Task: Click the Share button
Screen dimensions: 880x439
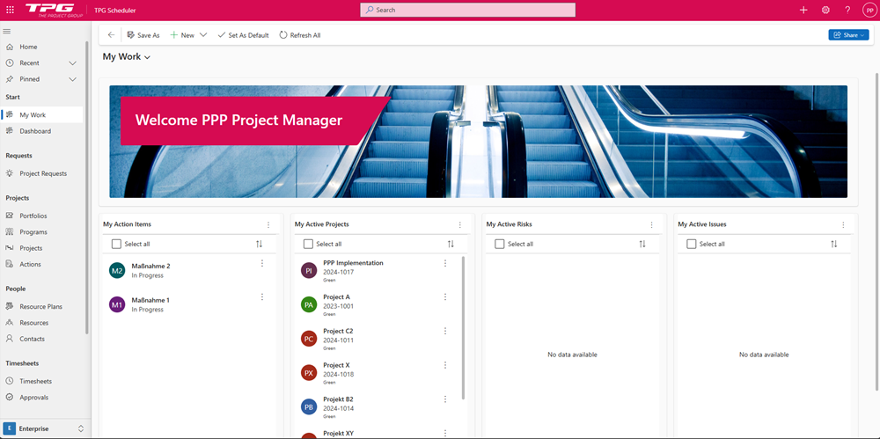Action: coord(847,35)
